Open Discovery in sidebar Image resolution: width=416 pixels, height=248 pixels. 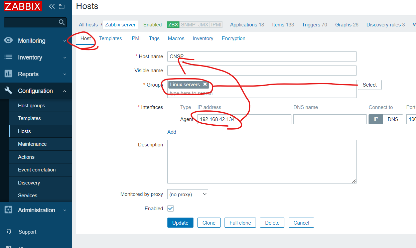40,183
